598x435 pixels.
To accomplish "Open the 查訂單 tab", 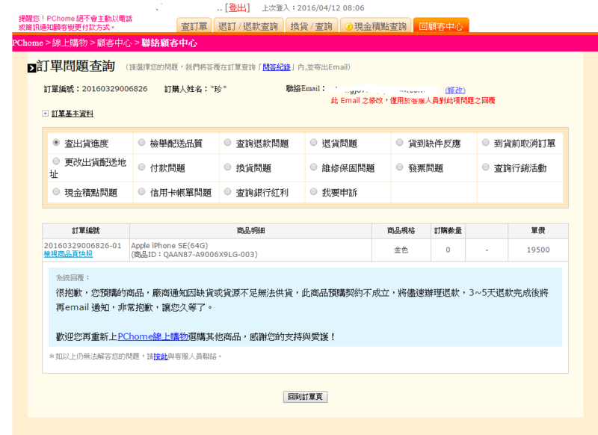I will 194,26.
